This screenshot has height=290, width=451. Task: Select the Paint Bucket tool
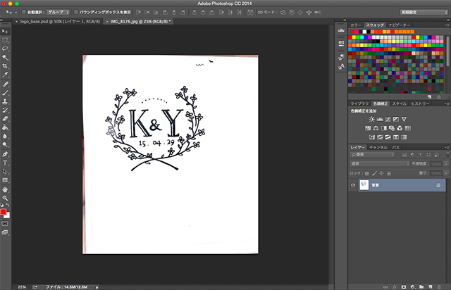[5, 127]
